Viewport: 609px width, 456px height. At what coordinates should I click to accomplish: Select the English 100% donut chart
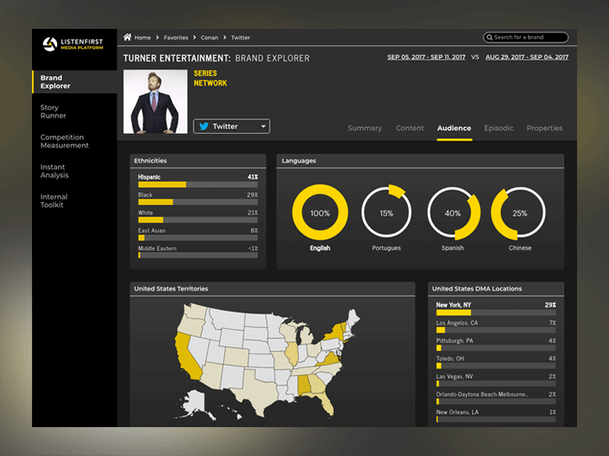pyautogui.click(x=320, y=214)
